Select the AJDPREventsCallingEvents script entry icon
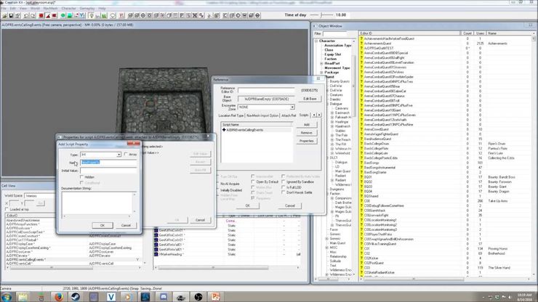Image resolution: width=538 pixels, height=302 pixels. point(224,129)
